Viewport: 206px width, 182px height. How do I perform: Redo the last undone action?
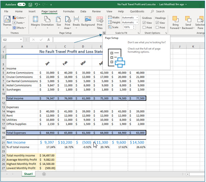[x=44, y=5]
